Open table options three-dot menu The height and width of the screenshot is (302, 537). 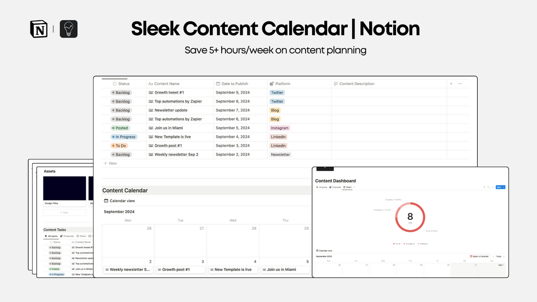tap(460, 84)
